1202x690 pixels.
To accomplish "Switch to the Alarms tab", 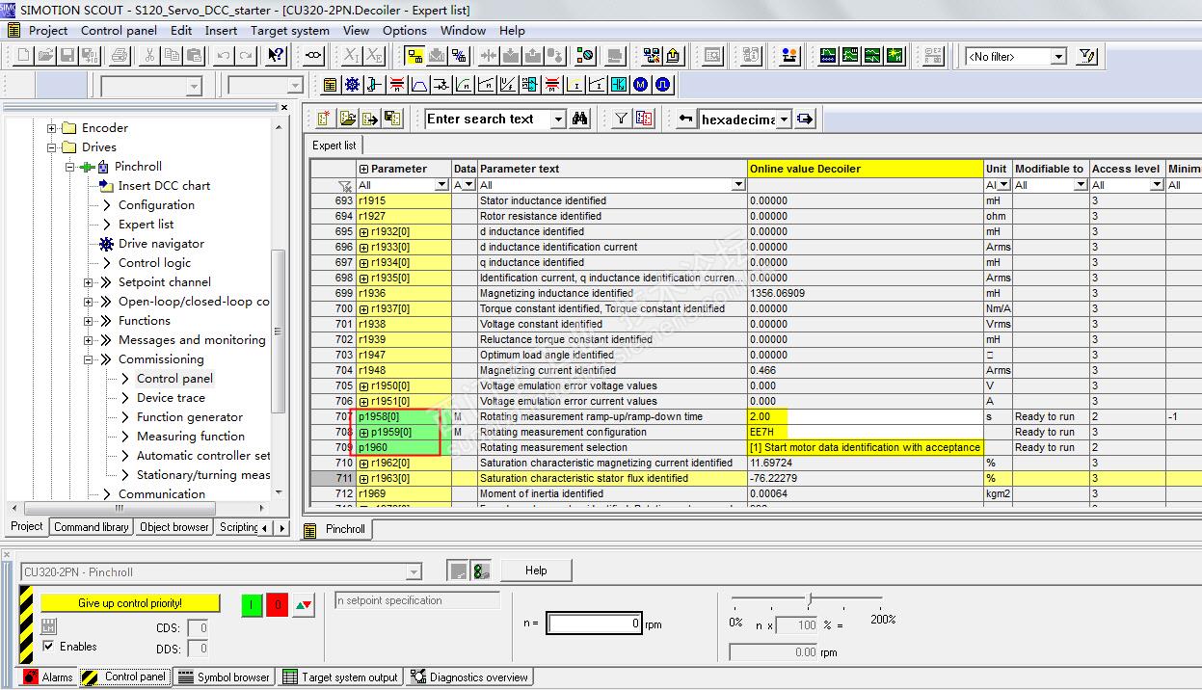I will [x=48, y=677].
